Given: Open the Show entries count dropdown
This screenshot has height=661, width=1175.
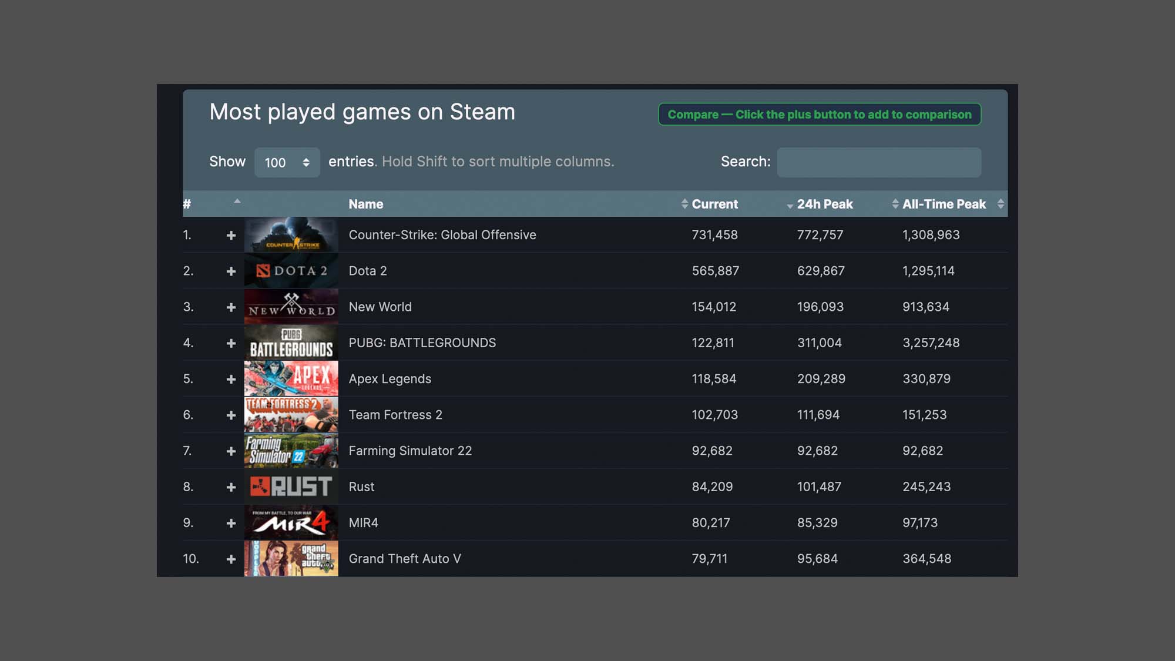Looking at the screenshot, I should pyautogui.click(x=287, y=162).
